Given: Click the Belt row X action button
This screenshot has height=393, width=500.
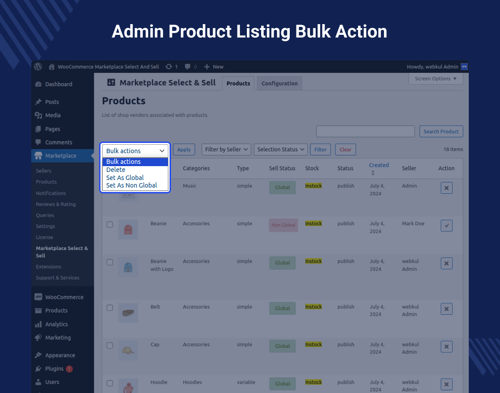Looking at the screenshot, I should [446, 309].
